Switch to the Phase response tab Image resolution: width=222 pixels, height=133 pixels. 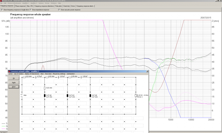click(x=20, y=6)
